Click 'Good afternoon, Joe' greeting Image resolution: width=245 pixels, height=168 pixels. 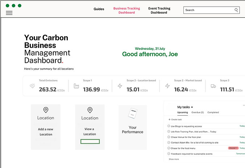150,54
